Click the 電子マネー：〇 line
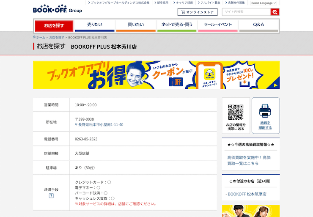 [88, 187]
